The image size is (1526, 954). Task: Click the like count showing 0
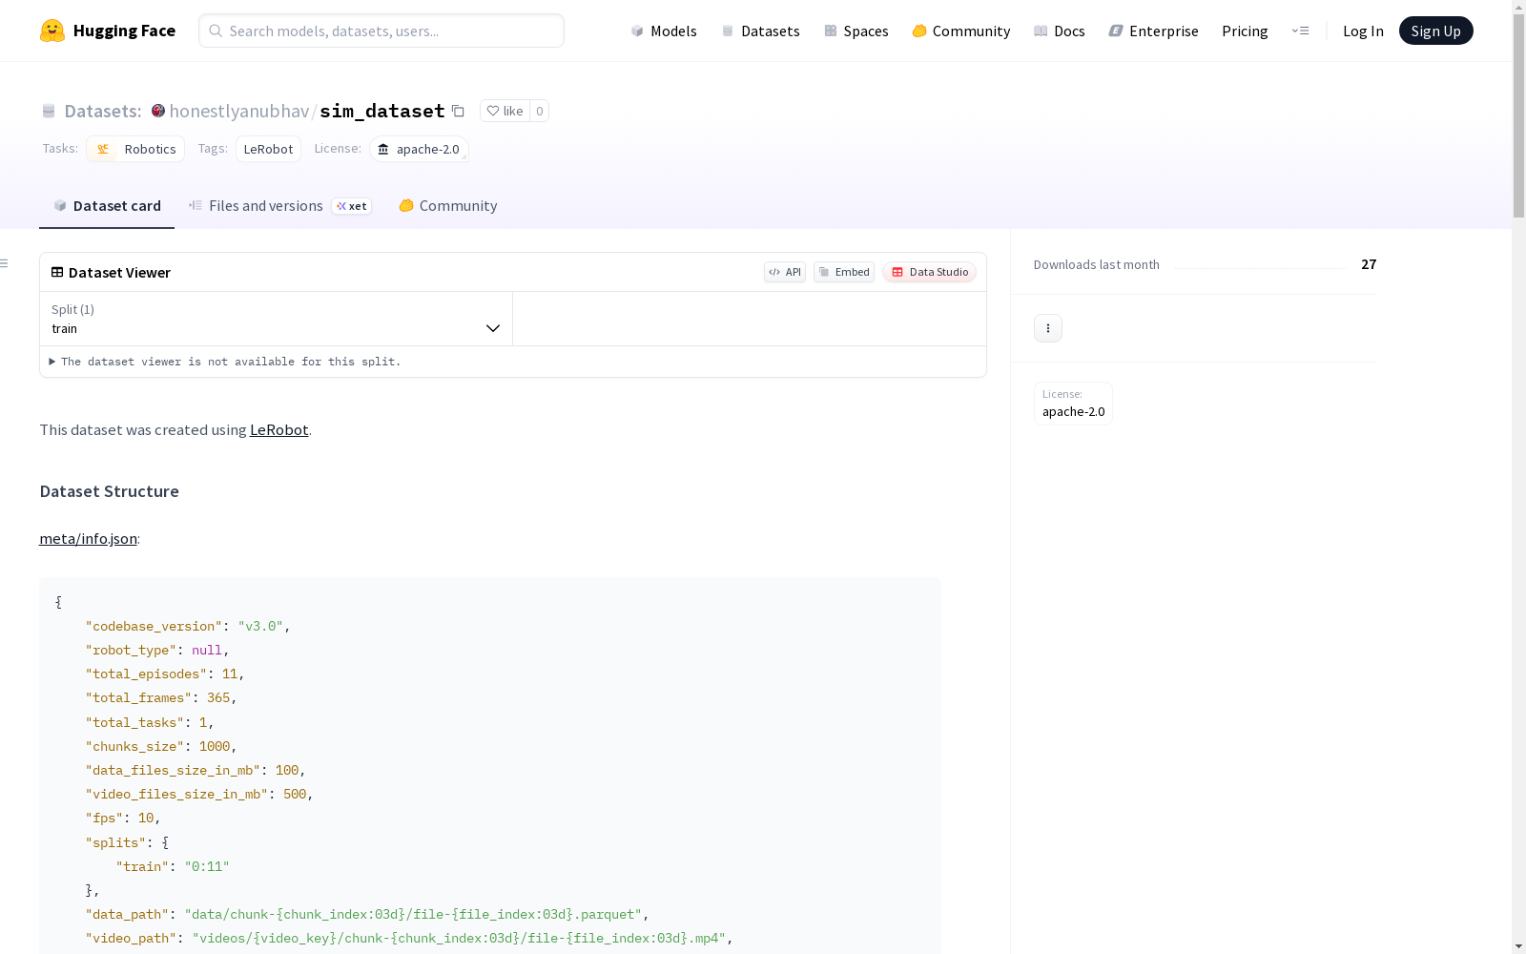point(540,111)
